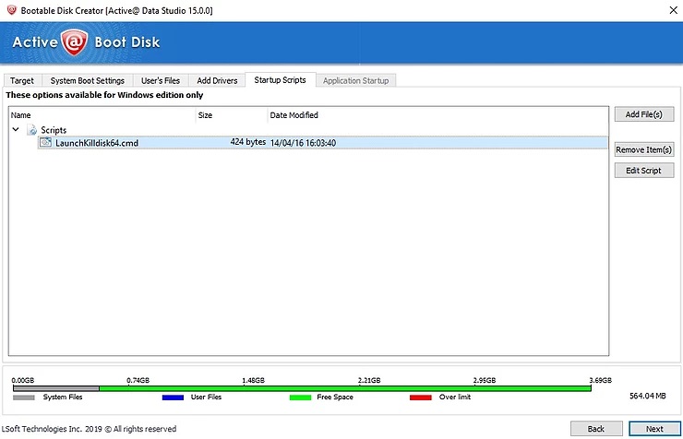
Task: Open the System Boot Settings tab
Action: pyautogui.click(x=87, y=81)
